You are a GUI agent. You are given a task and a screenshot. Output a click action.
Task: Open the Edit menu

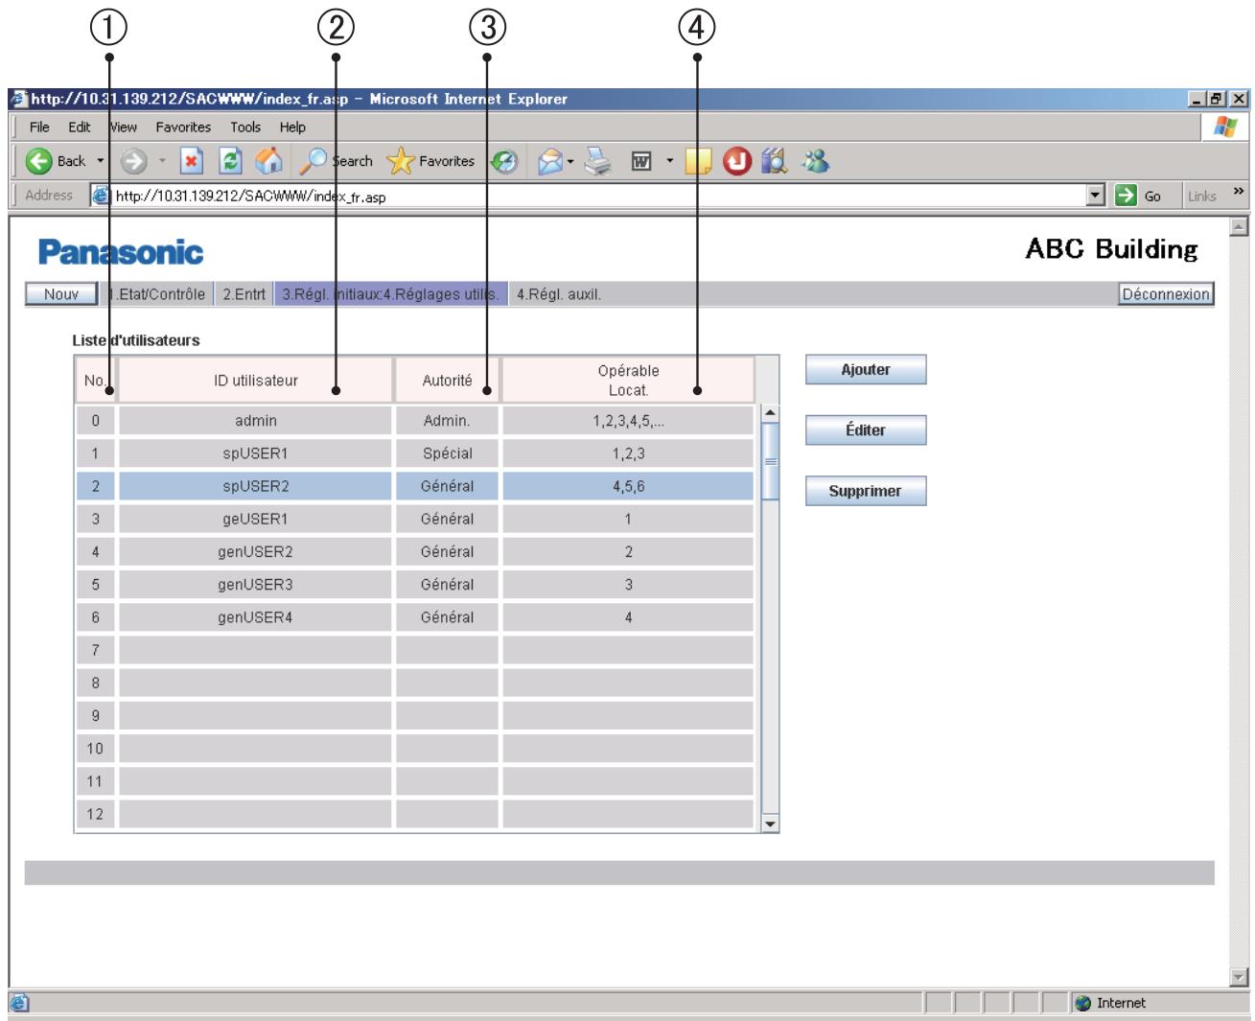80,127
